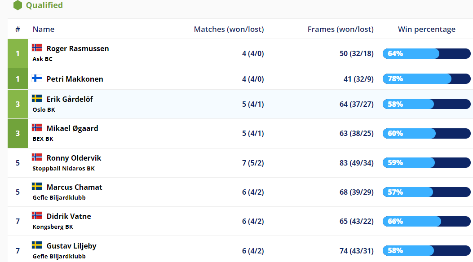Click the Name column header
This screenshot has height=262, width=473.
point(44,29)
